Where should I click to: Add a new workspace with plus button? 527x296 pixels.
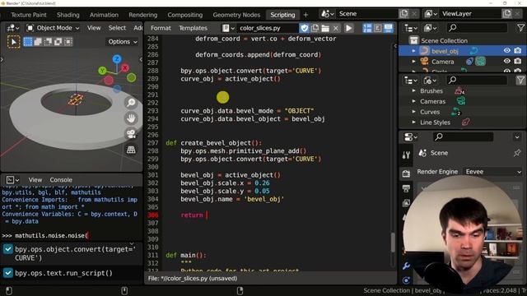click(x=305, y=15)
